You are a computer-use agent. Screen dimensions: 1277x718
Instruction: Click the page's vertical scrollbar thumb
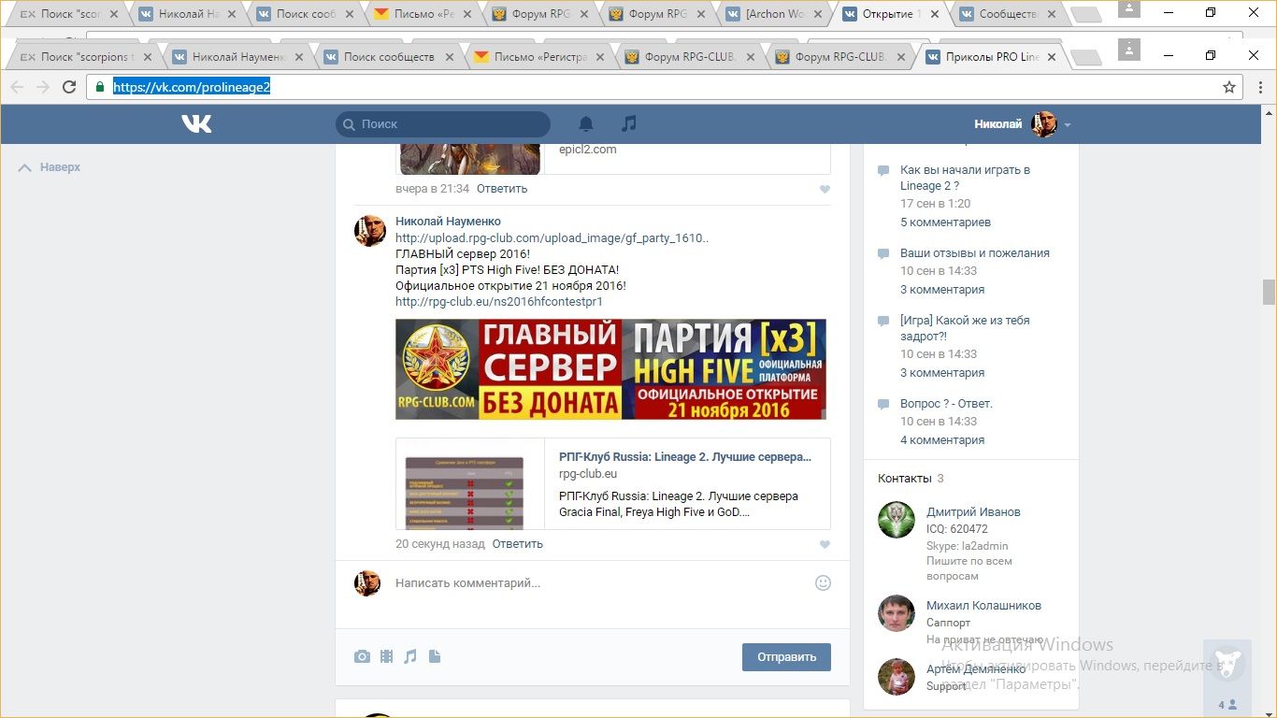tap(1269, 292)
